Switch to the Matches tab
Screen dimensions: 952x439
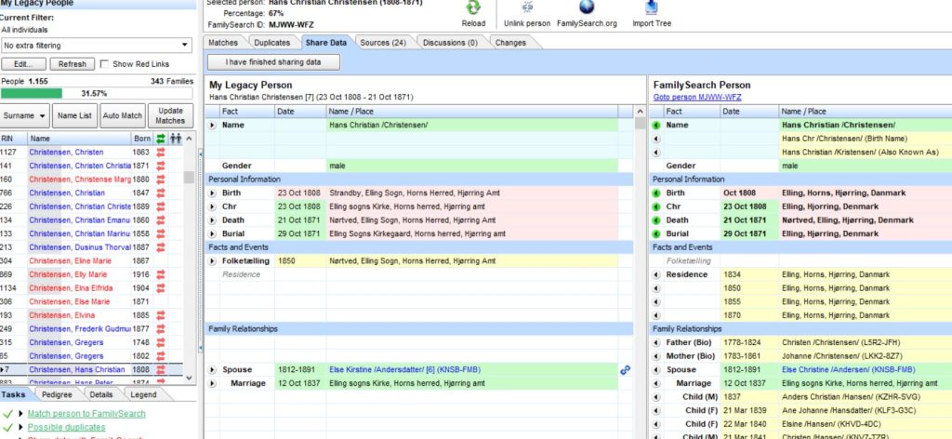click(223, 43)
